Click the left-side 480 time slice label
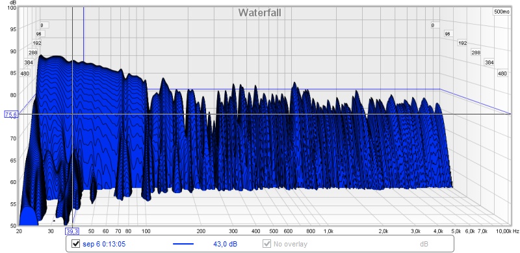The image size is (520, 253). pyautogui.click(x=25, y=73)
